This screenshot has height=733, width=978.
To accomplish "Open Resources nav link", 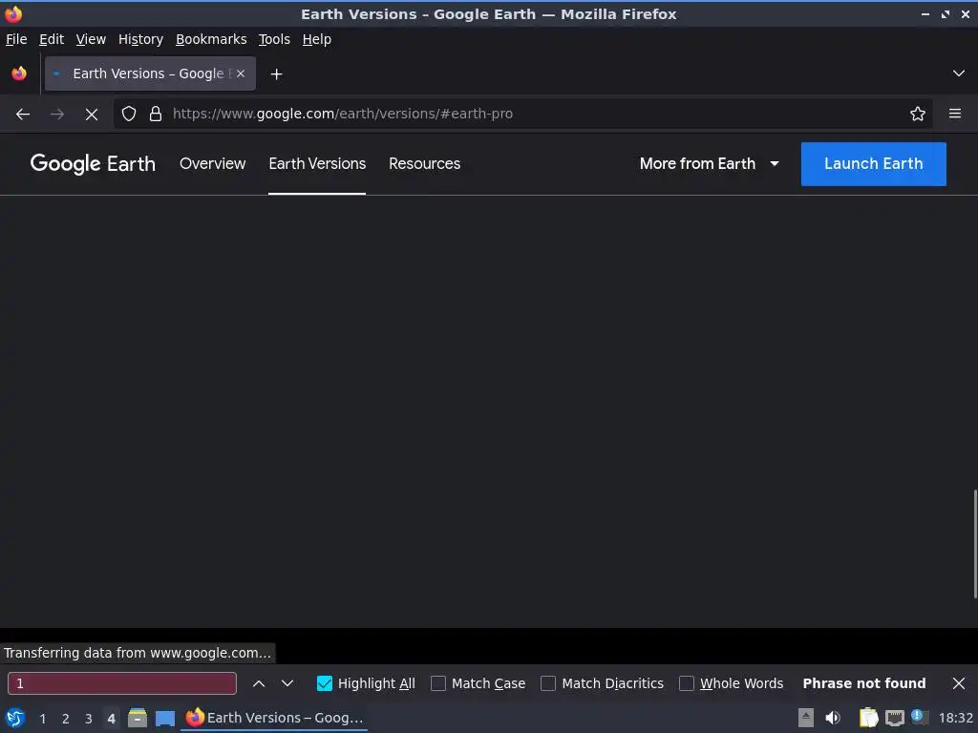I will point(425,164).
